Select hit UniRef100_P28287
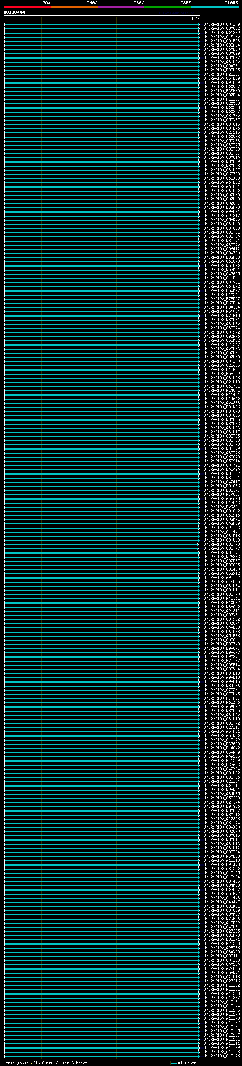This screenshot has width=242, height=1066. [x=222, y=74]
